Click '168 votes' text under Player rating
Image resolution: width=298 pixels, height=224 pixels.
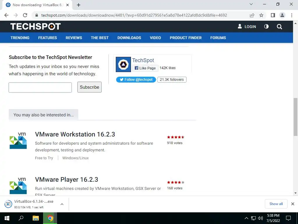point(175,188)
